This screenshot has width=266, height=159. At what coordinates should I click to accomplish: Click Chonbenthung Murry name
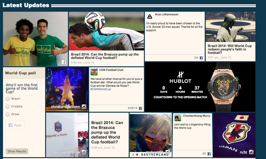[x=196, y=116]
